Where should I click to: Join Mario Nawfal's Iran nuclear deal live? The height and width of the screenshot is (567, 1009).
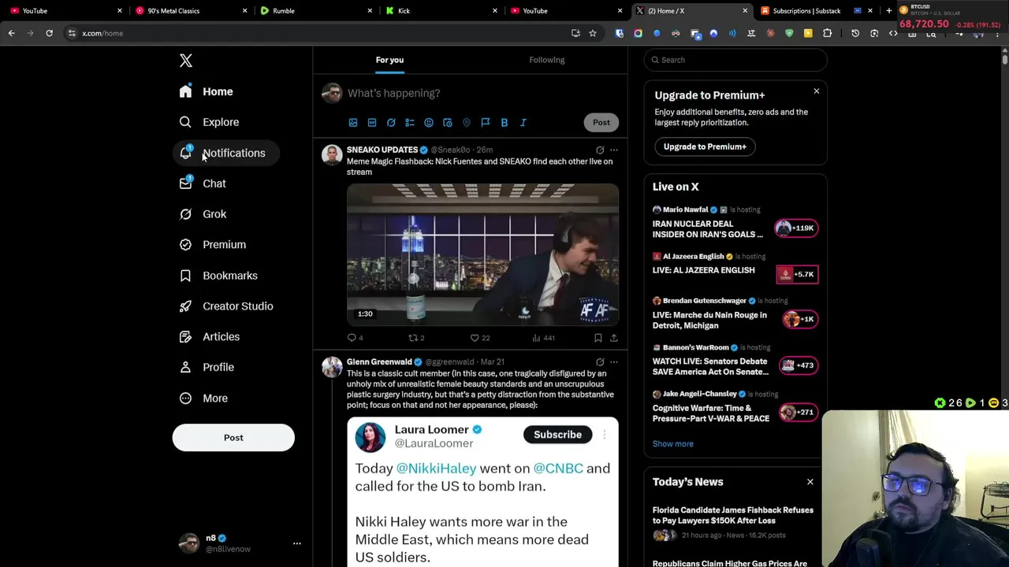(x=735, y=224)
